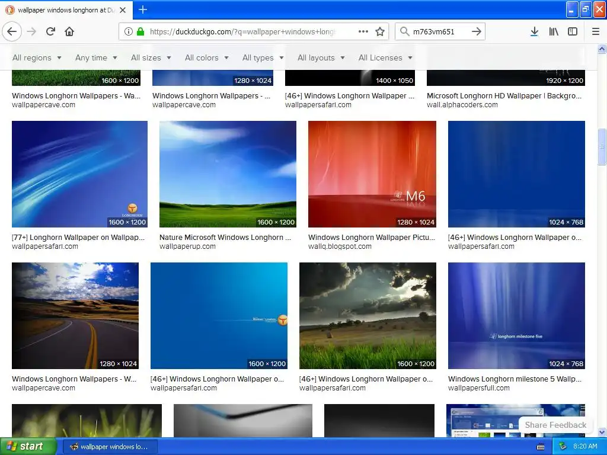Expand the All regions filter
The height and width of the screenshot is (455, 607).
coord(37,57)
